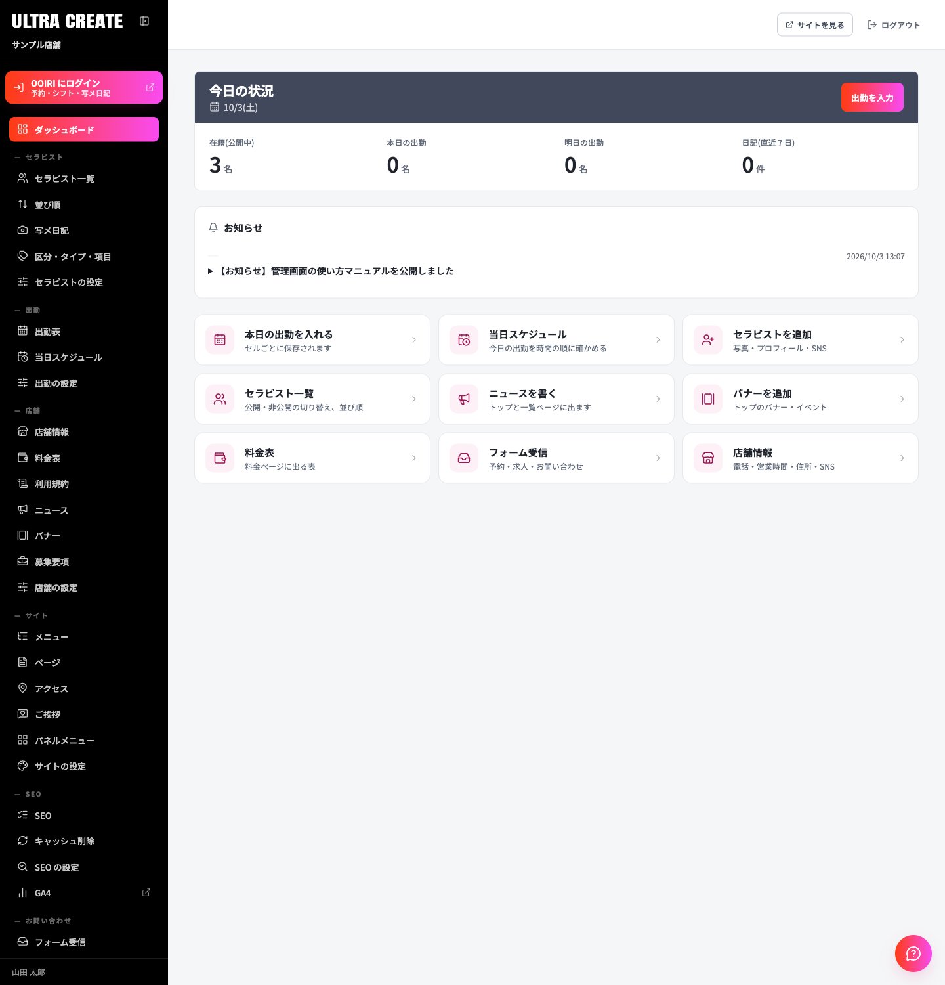Screen dimensions: 945x985
Task: Open the フォーム受信 quick-action card
Action: 556,458
